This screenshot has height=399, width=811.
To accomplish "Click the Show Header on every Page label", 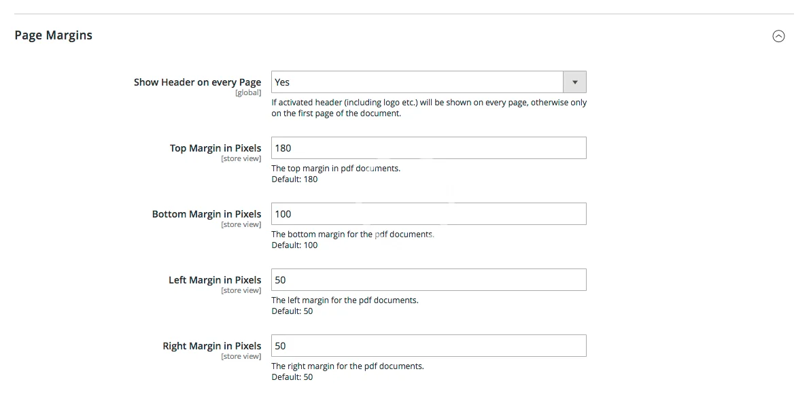I will pyautogui.click(x=197, y=82).
